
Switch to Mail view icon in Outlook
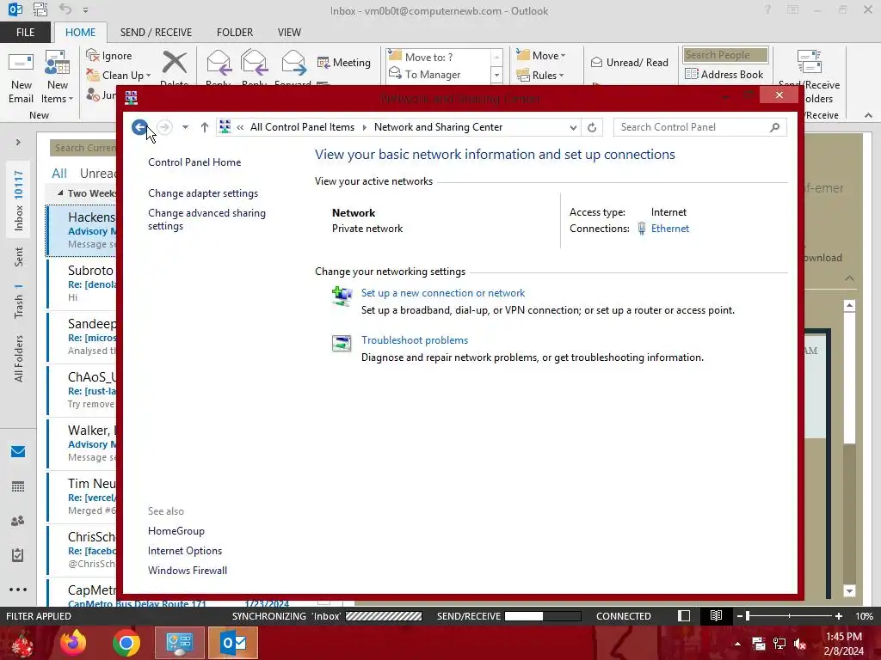[x=18, y=451]
